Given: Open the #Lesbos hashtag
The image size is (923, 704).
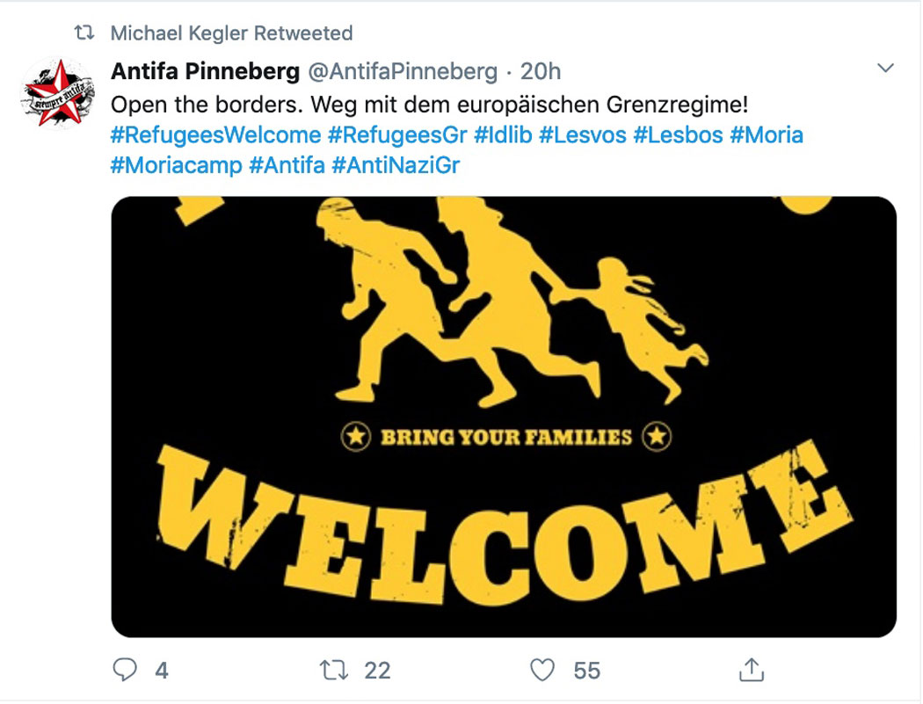Looking at the screenshot, I should coord(678,134).
